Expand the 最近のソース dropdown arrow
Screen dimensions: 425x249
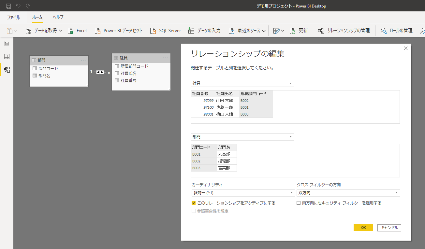[264, 31]
